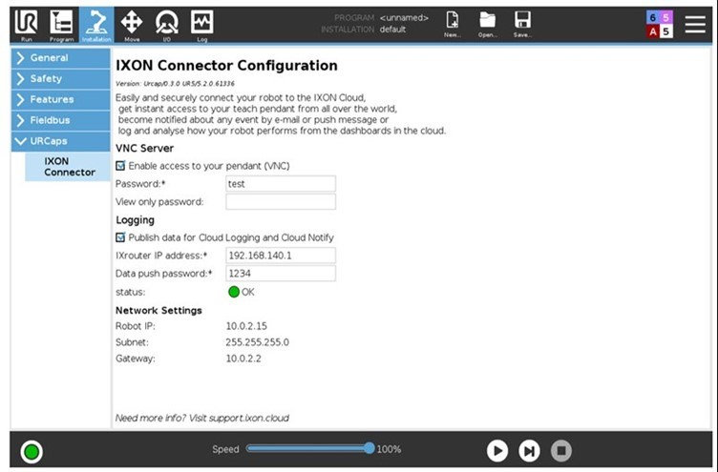The height and width of the screenshot is (472, 718).
Task: Expand the Features section
Action: coord(60,99)
